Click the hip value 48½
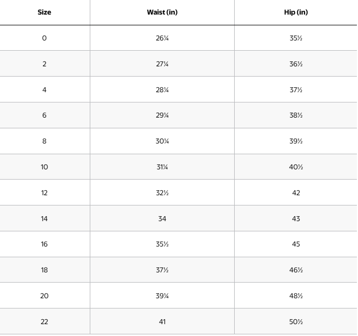The width and height of the screenshot is (358, 336). pyautogui.click(x=296, y=296)
